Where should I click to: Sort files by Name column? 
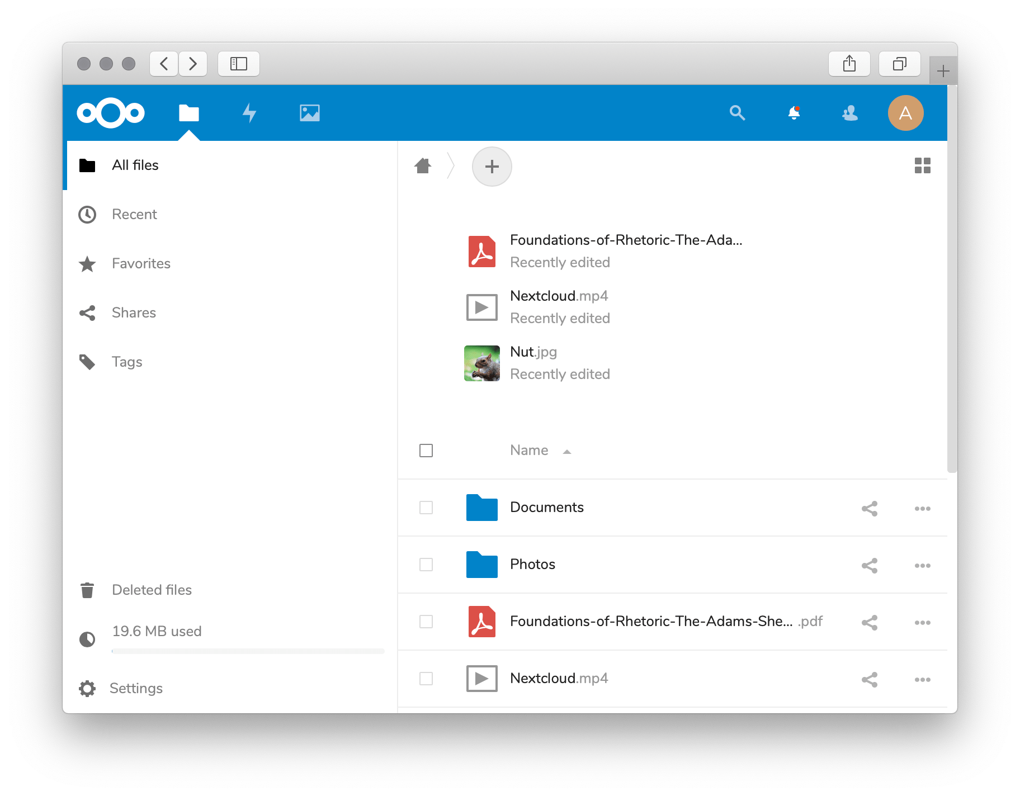529,451
